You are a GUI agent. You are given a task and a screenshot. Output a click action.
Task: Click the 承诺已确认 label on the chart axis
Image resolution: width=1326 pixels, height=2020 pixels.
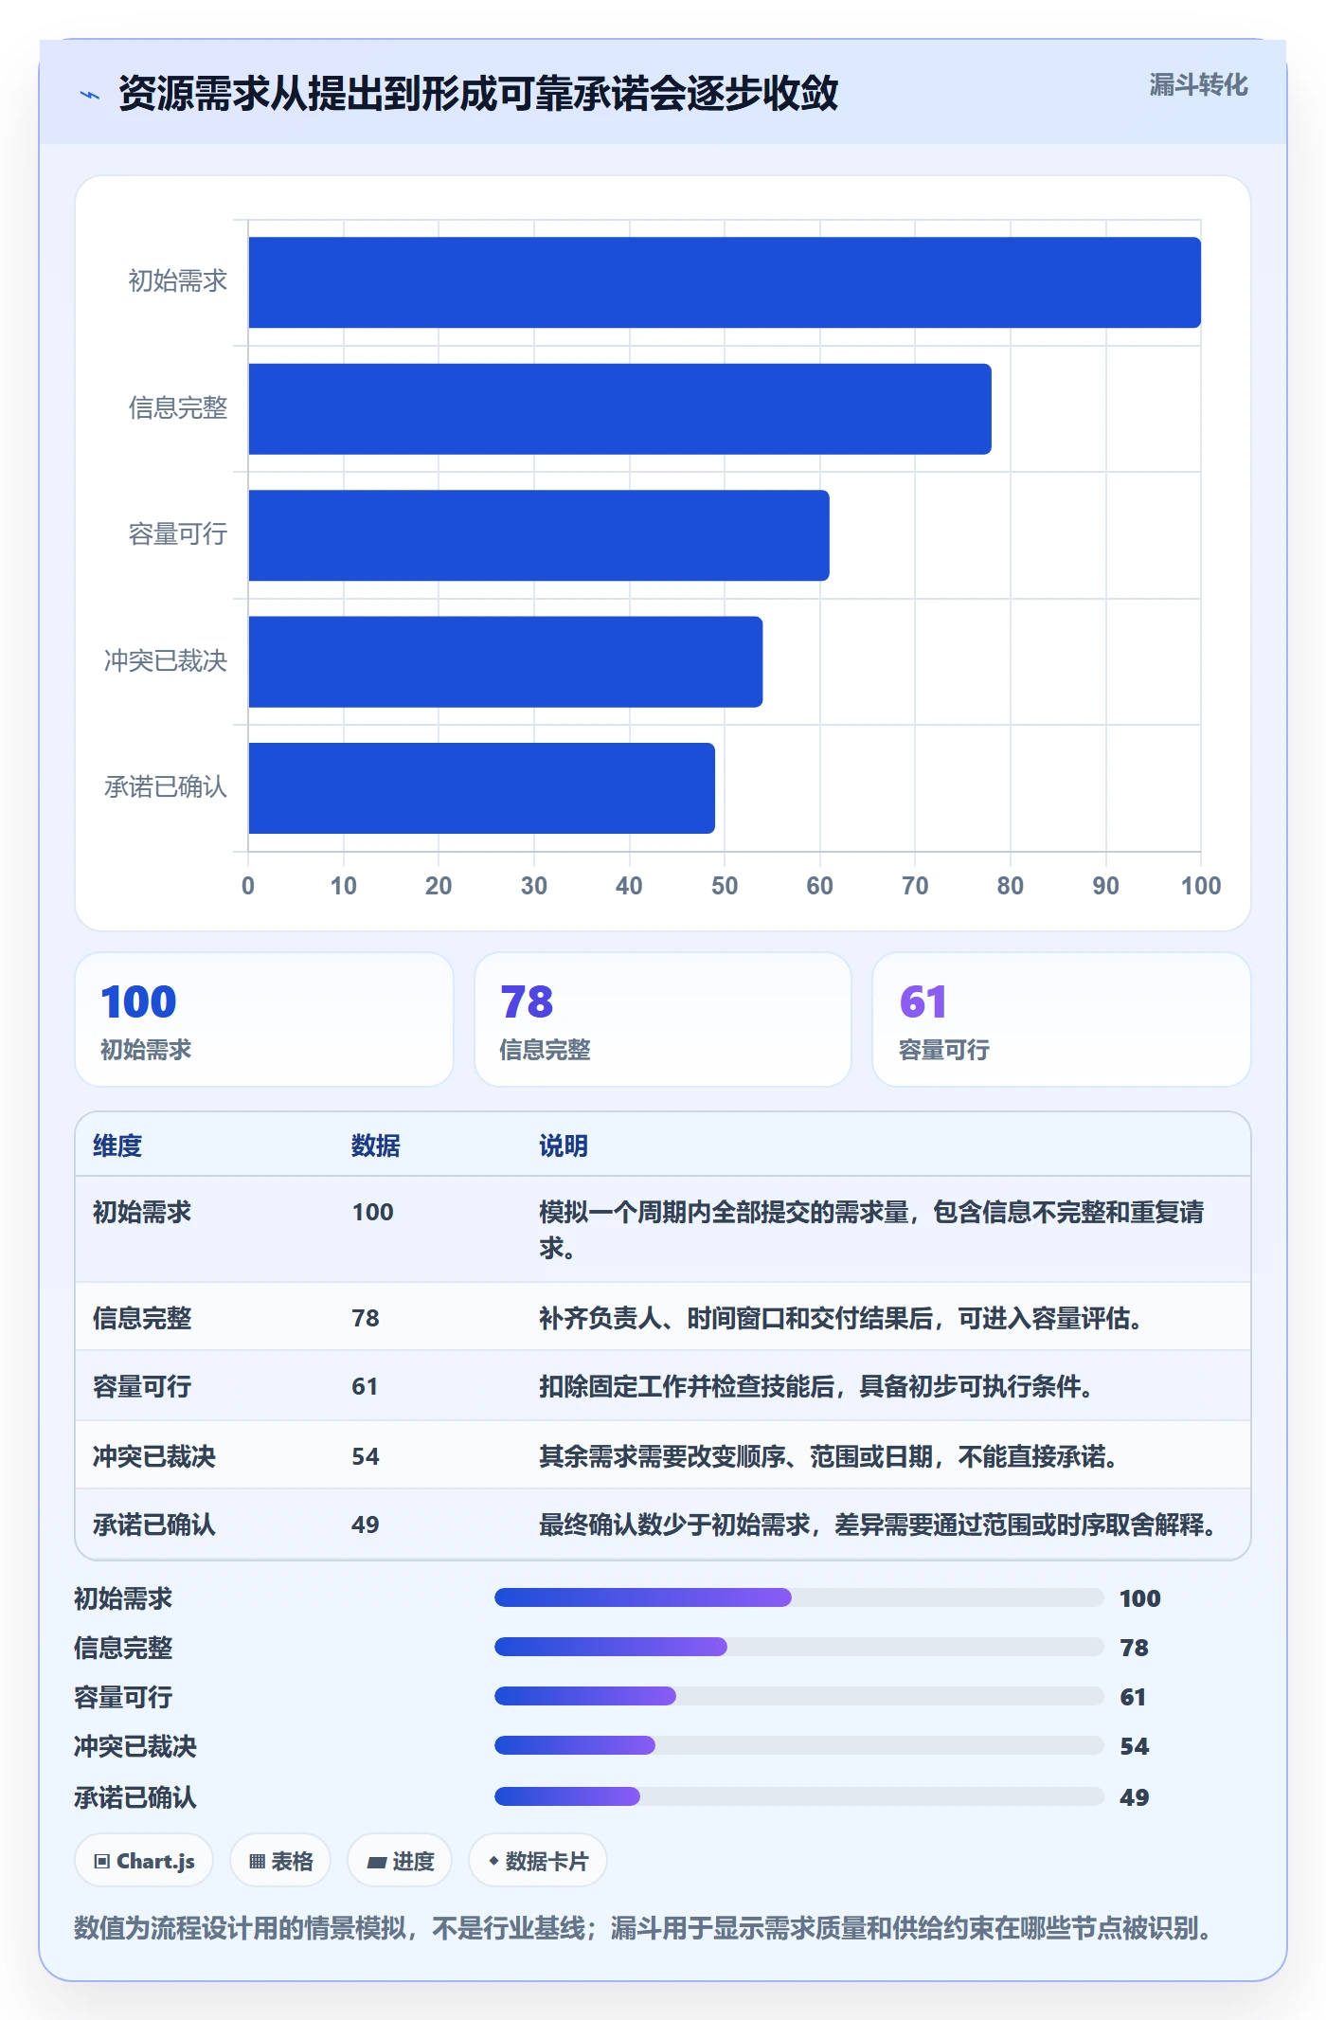pyautogui.click(x=166, y=786)
